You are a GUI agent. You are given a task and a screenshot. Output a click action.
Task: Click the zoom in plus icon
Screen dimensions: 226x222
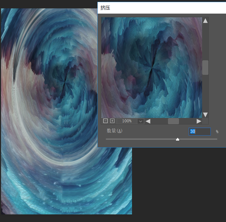112,121
